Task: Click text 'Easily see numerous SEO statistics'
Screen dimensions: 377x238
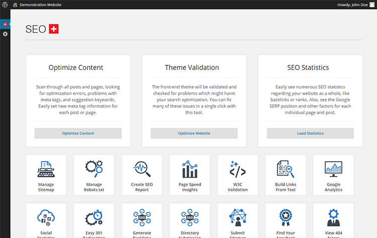Action: pyautogui.click(x=310, y=87)
